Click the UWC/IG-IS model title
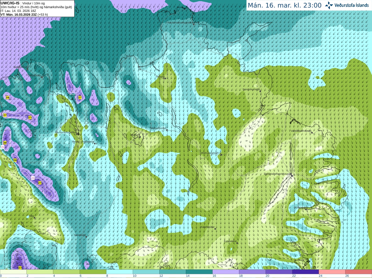The image size is (372, 278). [x=10, y=3]
